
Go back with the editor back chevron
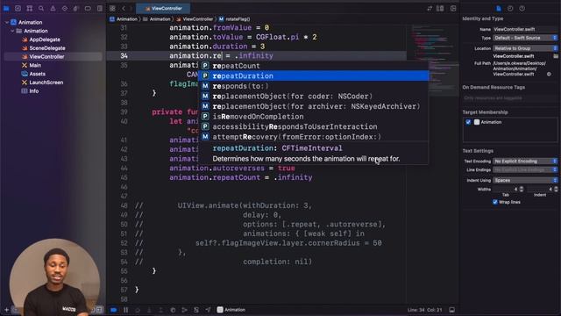click(124, 8)
